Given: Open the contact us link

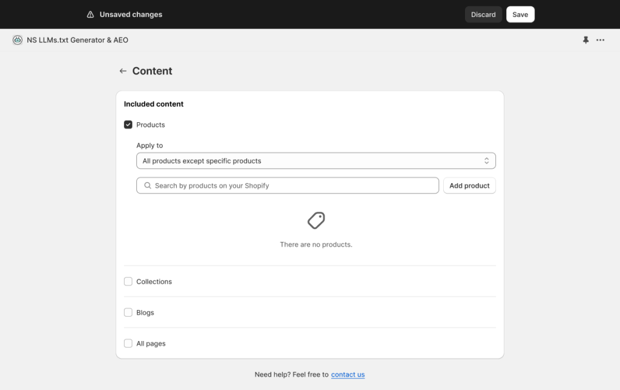Looking at the screenshot, I should pos(348,375).
